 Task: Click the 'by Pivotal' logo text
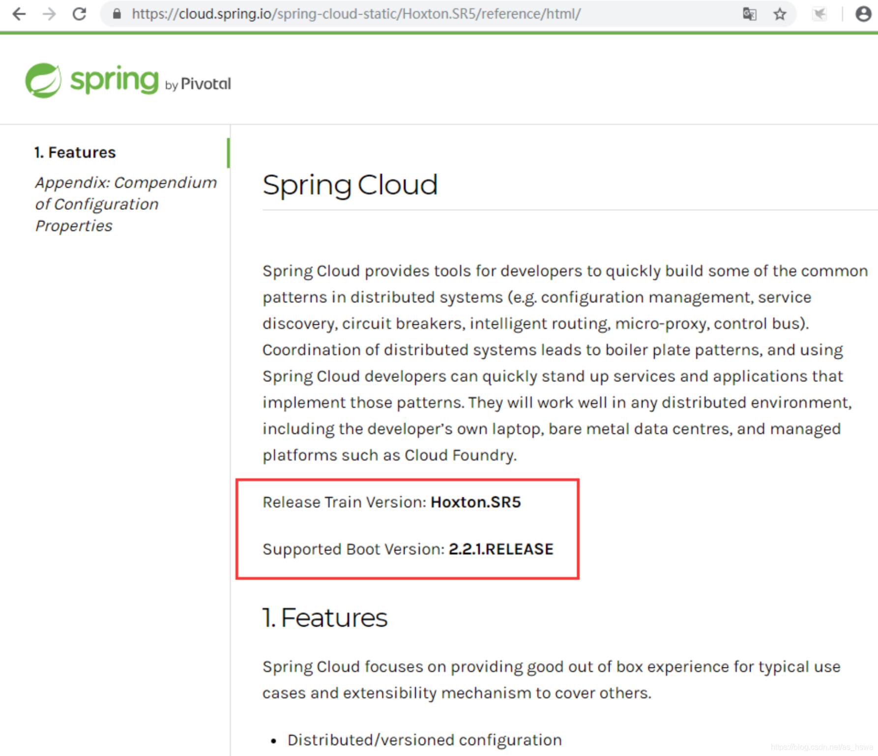[198, 84]
